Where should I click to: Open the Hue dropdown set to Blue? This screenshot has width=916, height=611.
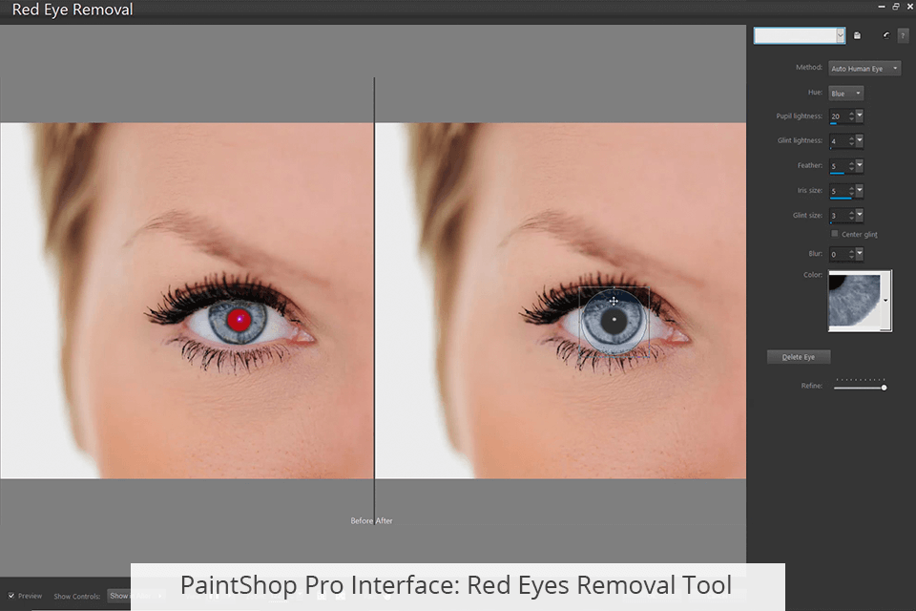845,93
